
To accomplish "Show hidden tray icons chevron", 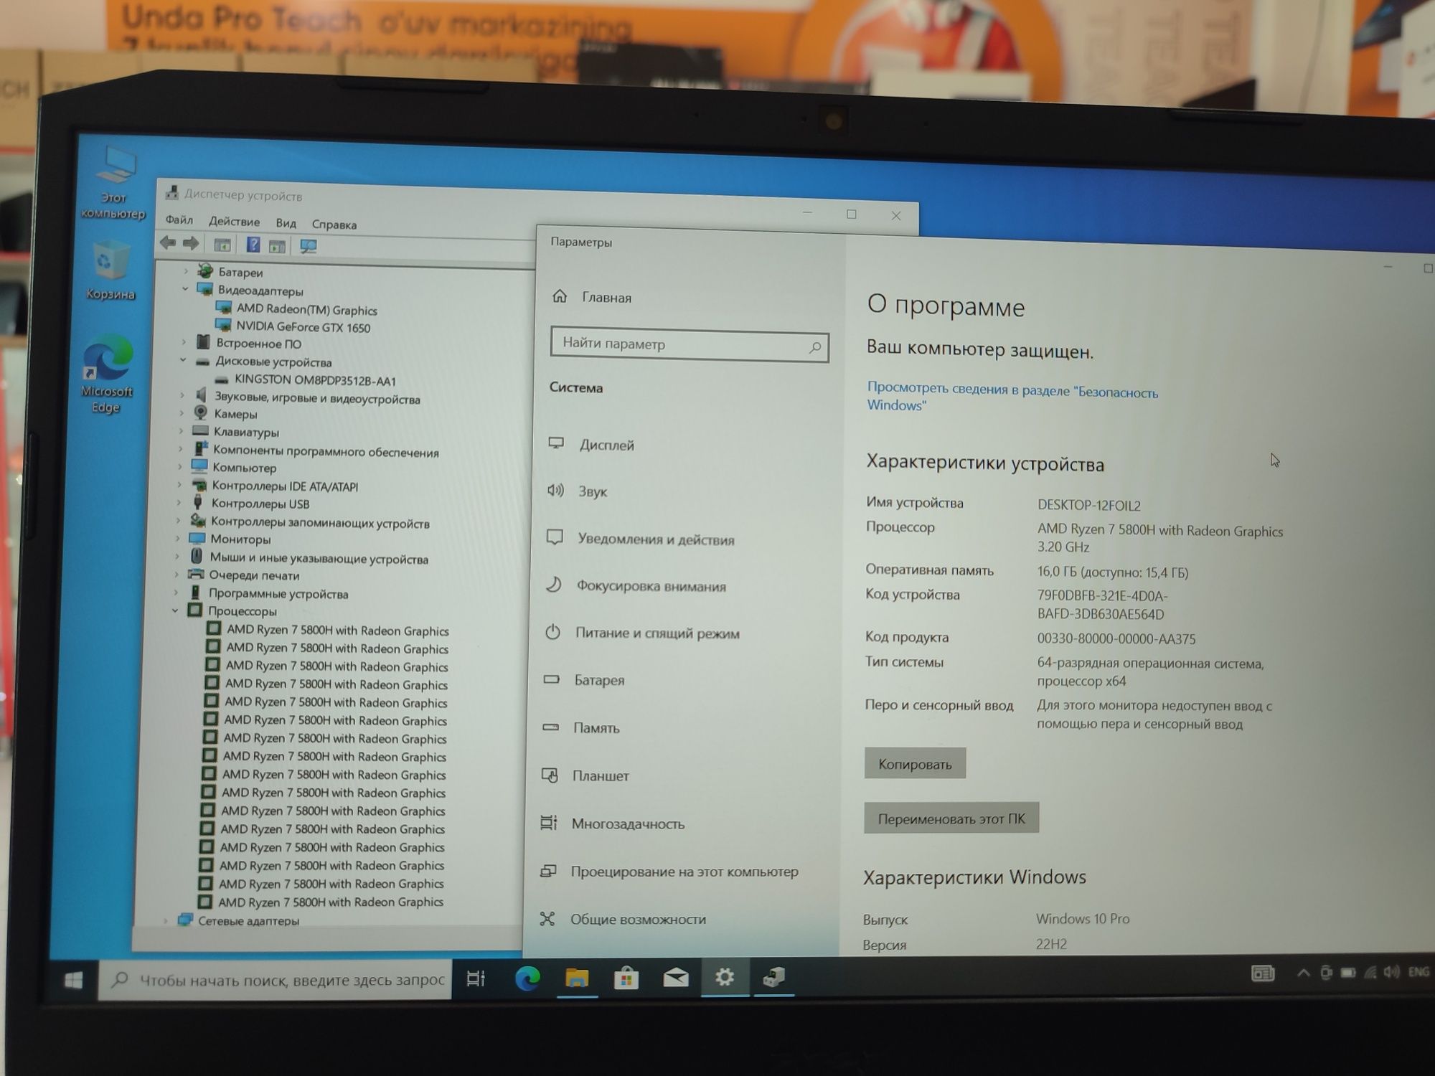I will 1304,973.
